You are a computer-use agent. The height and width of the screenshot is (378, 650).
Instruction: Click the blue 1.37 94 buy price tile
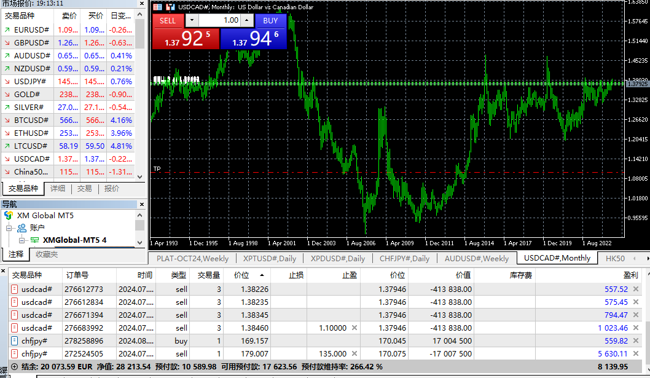[x=253, y=39]
